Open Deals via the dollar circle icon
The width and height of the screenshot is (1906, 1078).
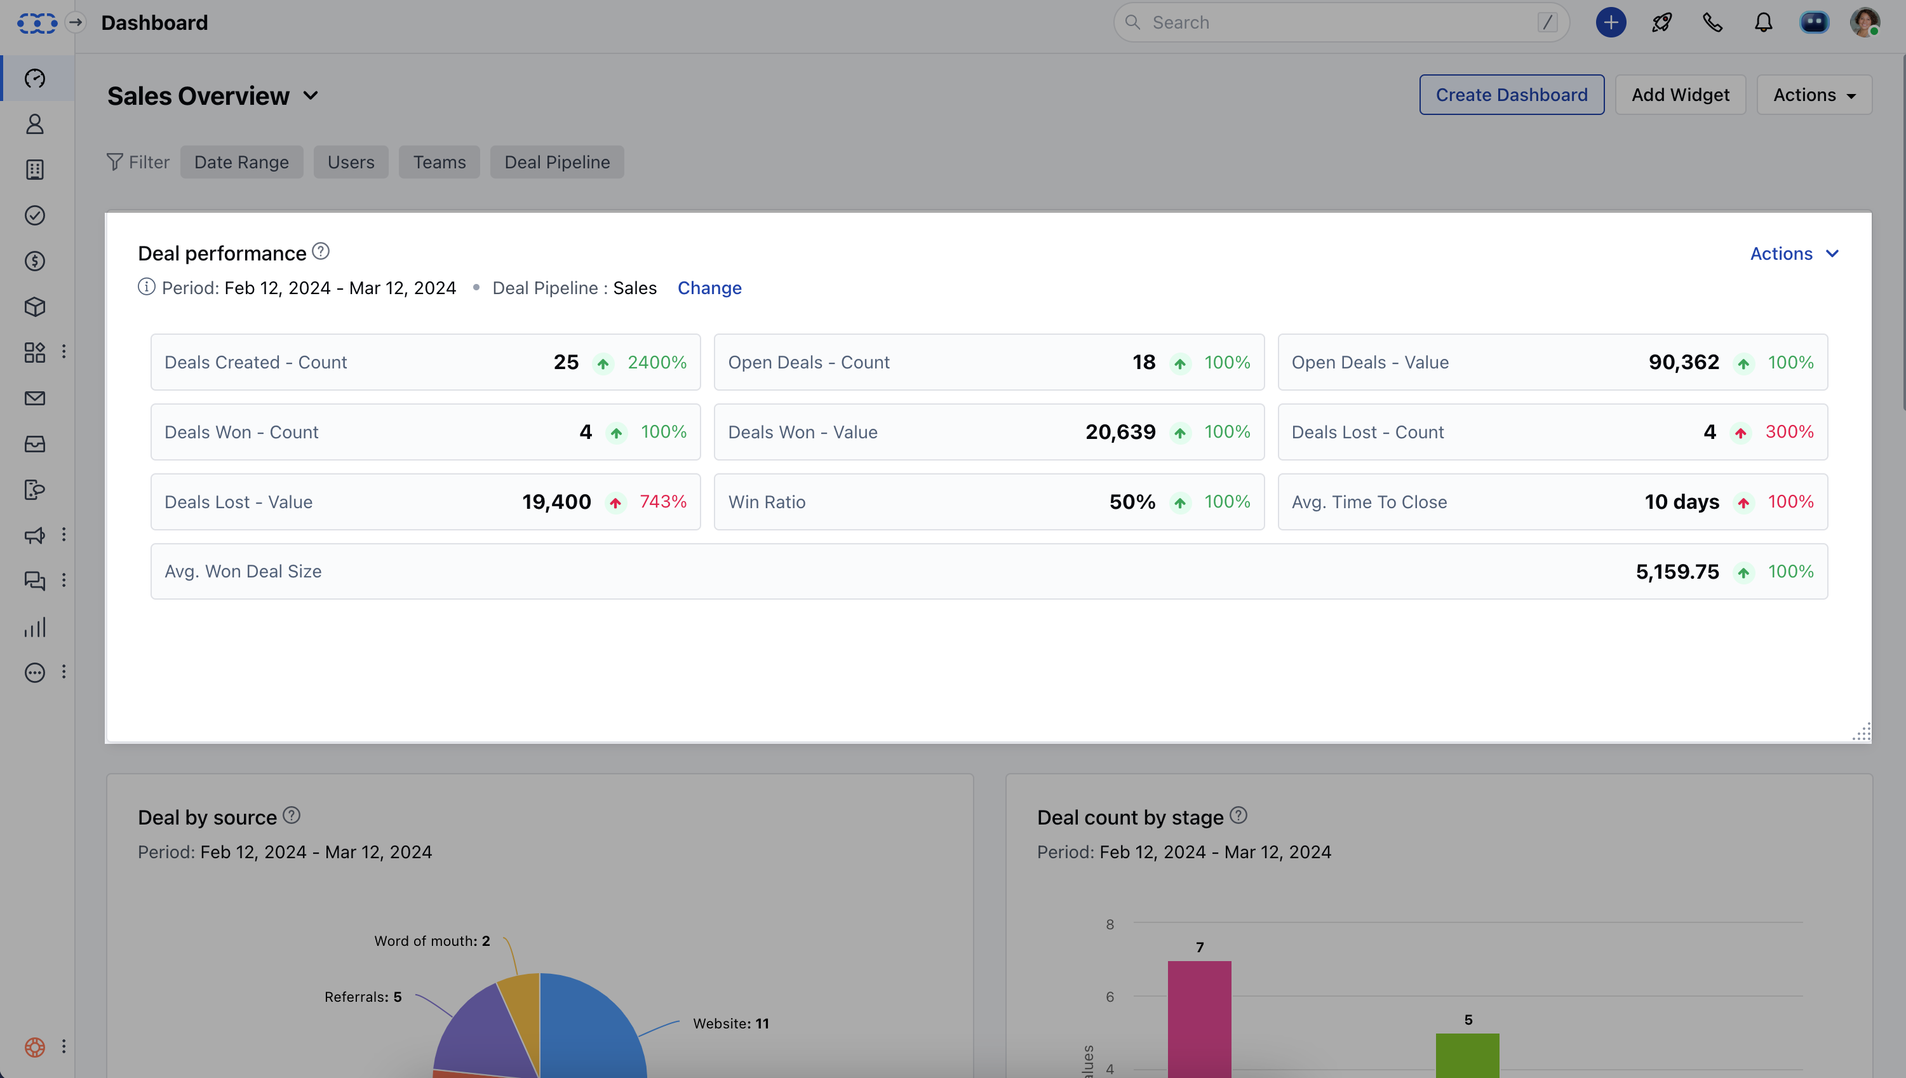click(35, 261)
